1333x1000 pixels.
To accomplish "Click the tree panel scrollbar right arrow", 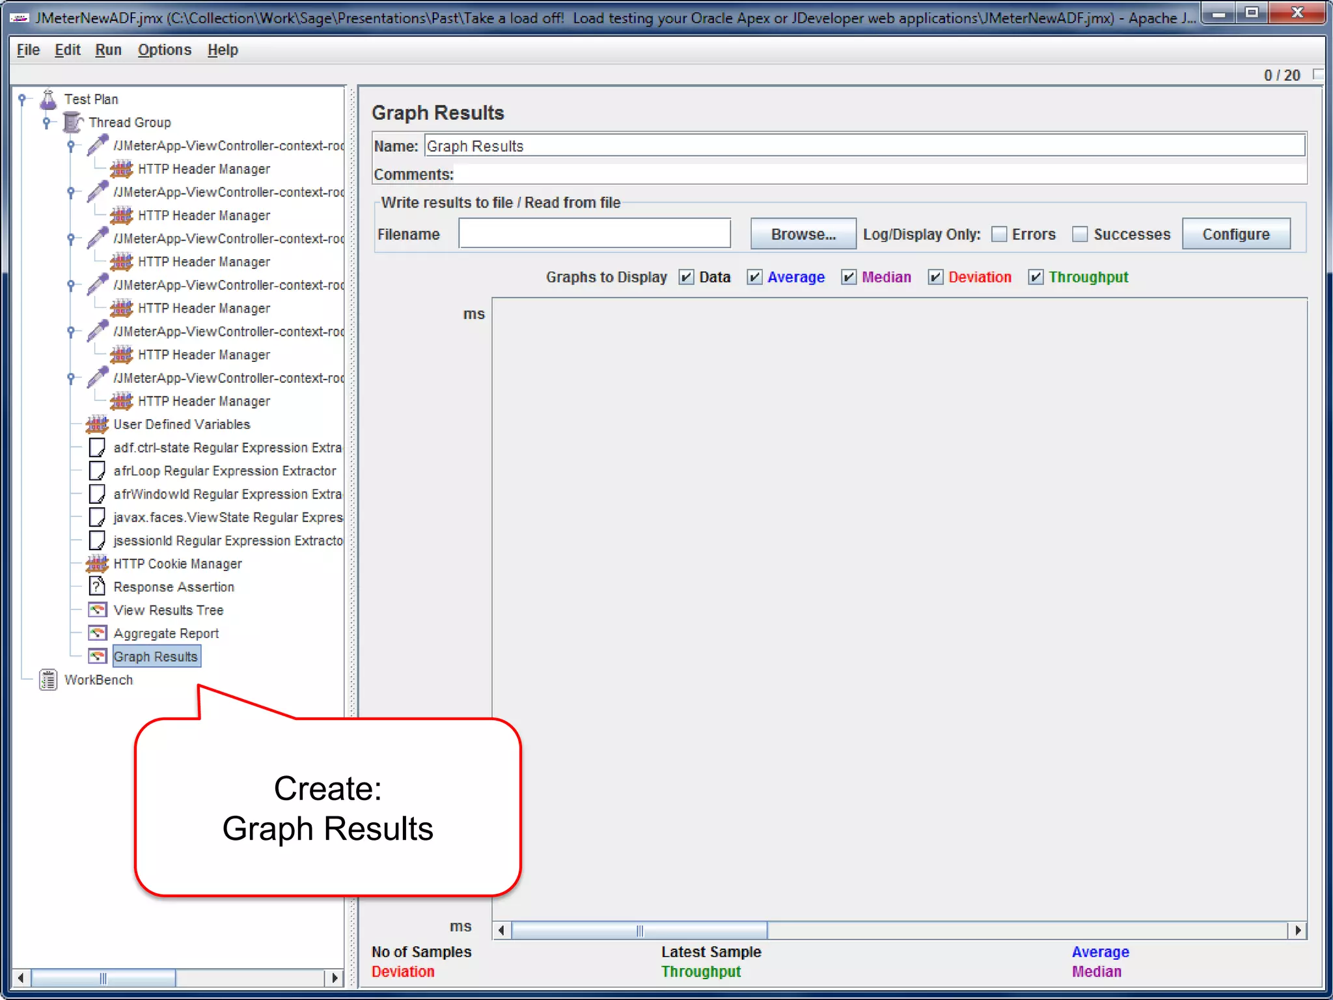I will point(334,978).
